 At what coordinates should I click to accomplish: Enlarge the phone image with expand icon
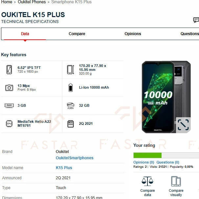[x=183, y=125]
